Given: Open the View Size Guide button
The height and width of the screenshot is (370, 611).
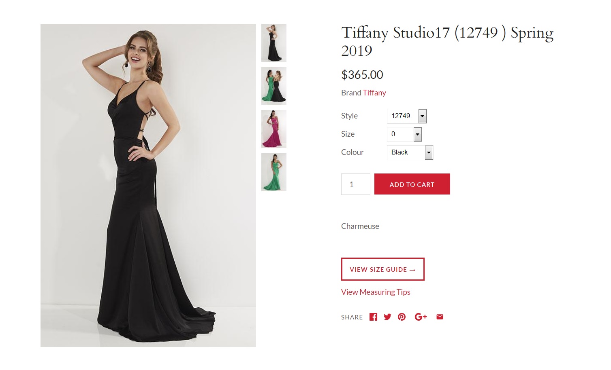Looking at the screenshot, I should tap(382, 269).
